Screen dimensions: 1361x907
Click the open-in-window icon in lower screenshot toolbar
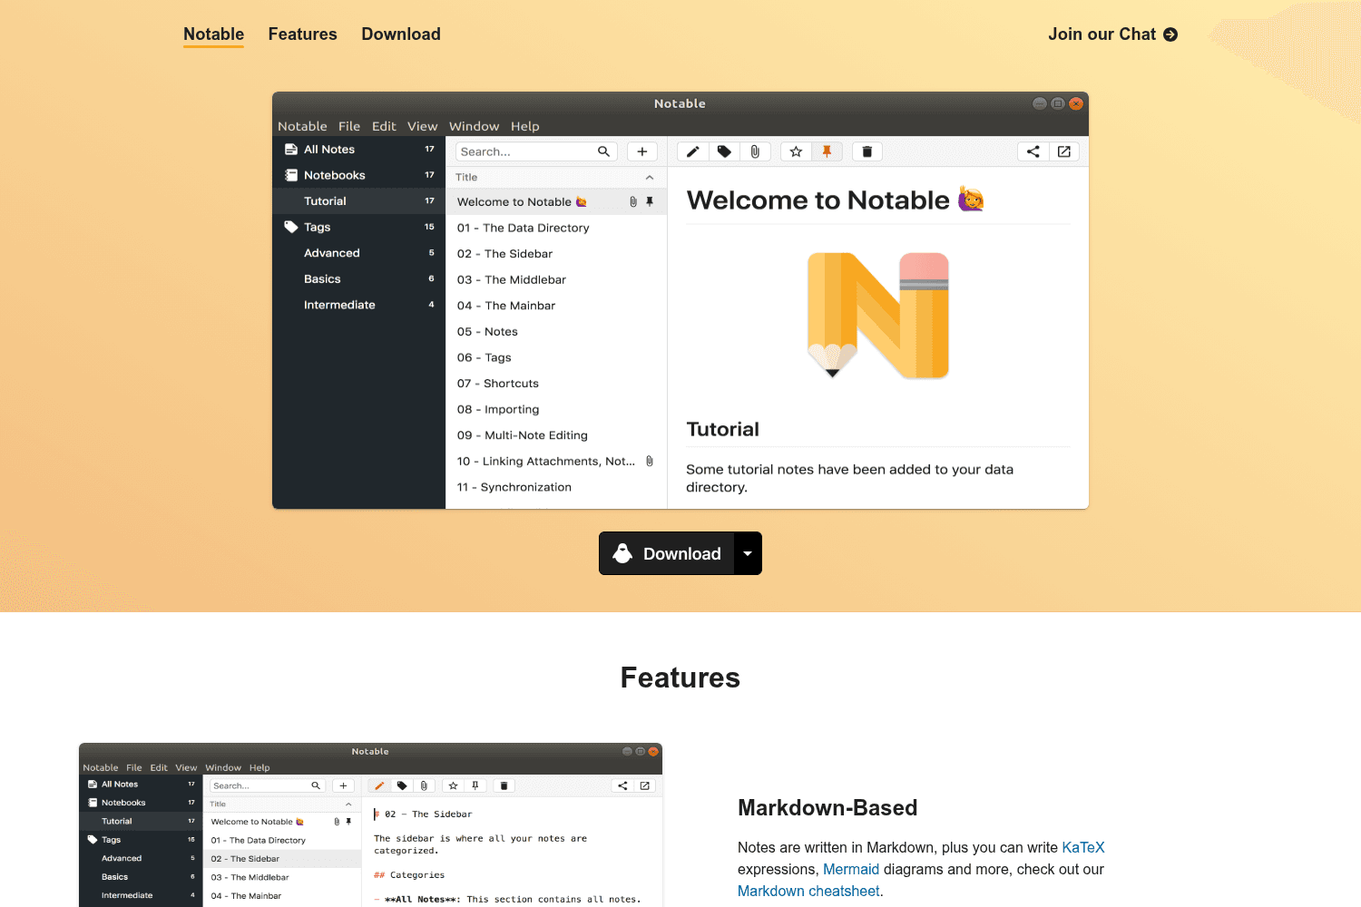[645, 785]
